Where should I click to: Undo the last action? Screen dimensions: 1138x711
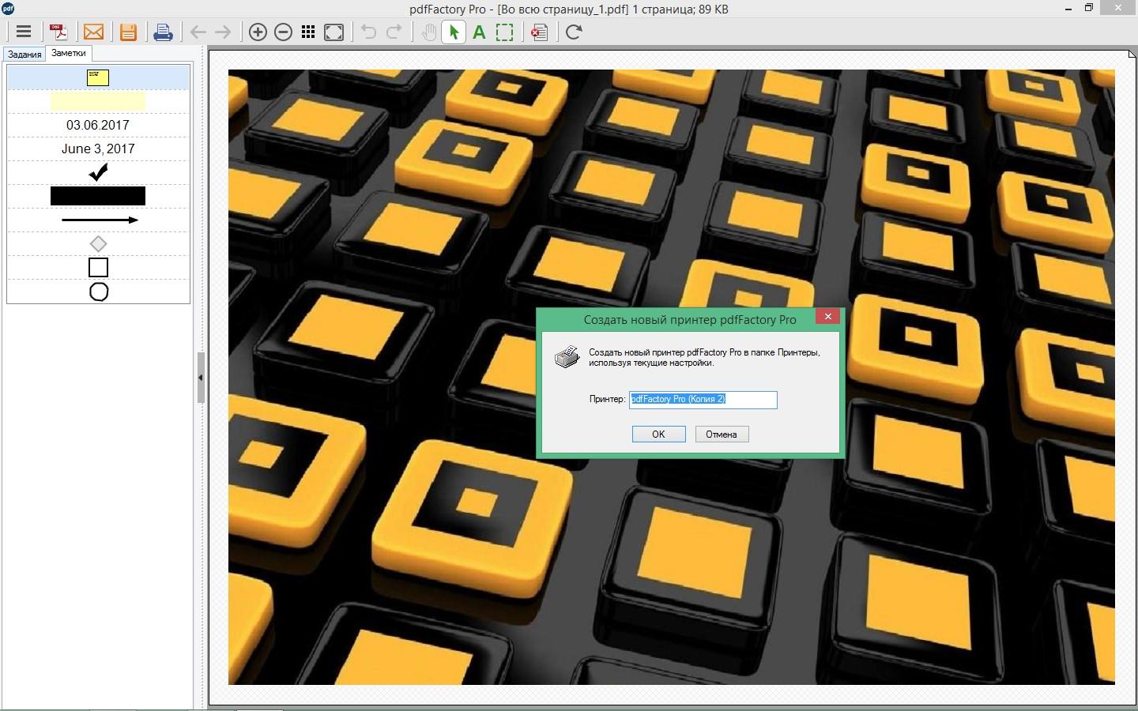(368, 32)
